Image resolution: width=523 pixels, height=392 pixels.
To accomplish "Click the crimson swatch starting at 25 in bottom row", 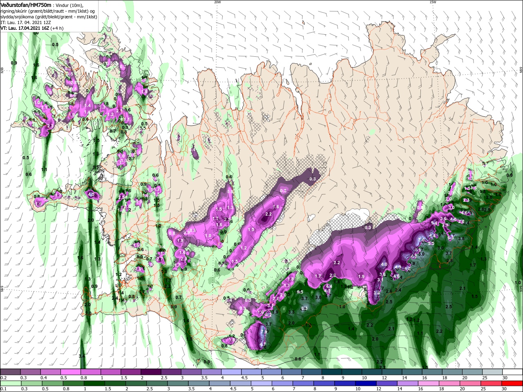I will [492, 383].
